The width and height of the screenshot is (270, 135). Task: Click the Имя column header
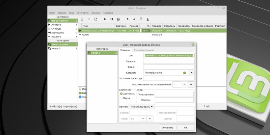click(98, 26)
